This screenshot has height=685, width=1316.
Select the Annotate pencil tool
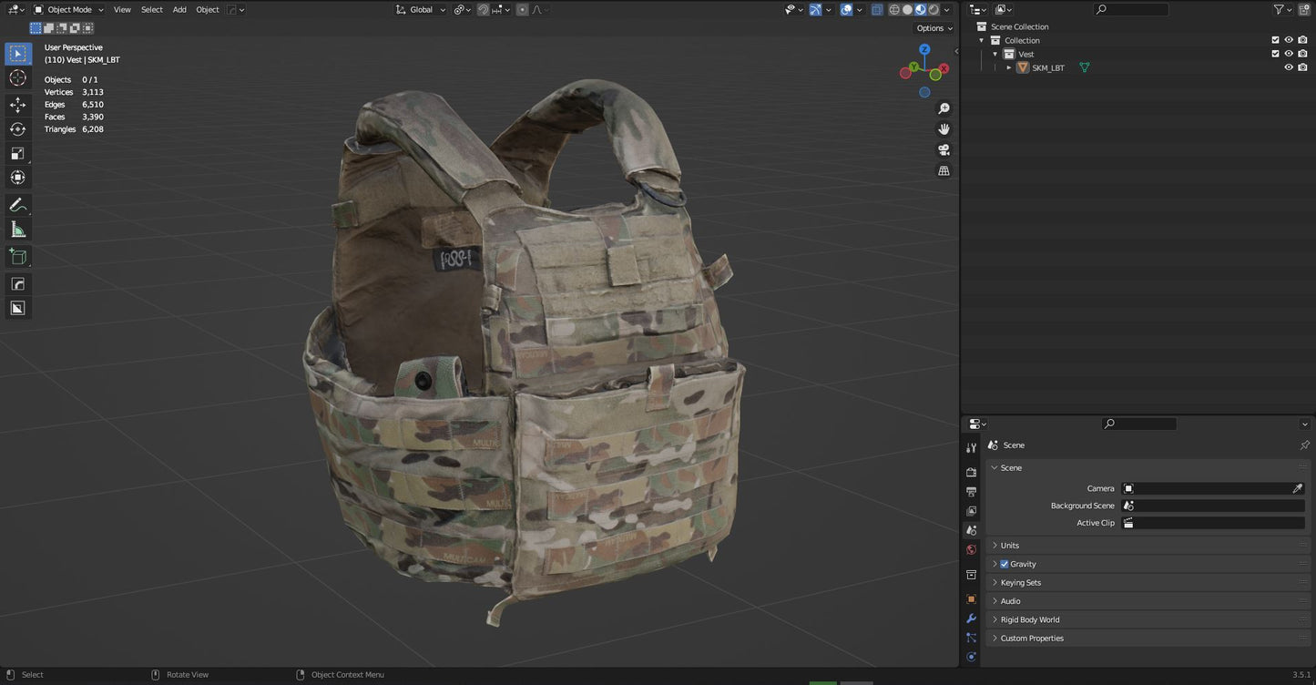[x=17, y=205]
